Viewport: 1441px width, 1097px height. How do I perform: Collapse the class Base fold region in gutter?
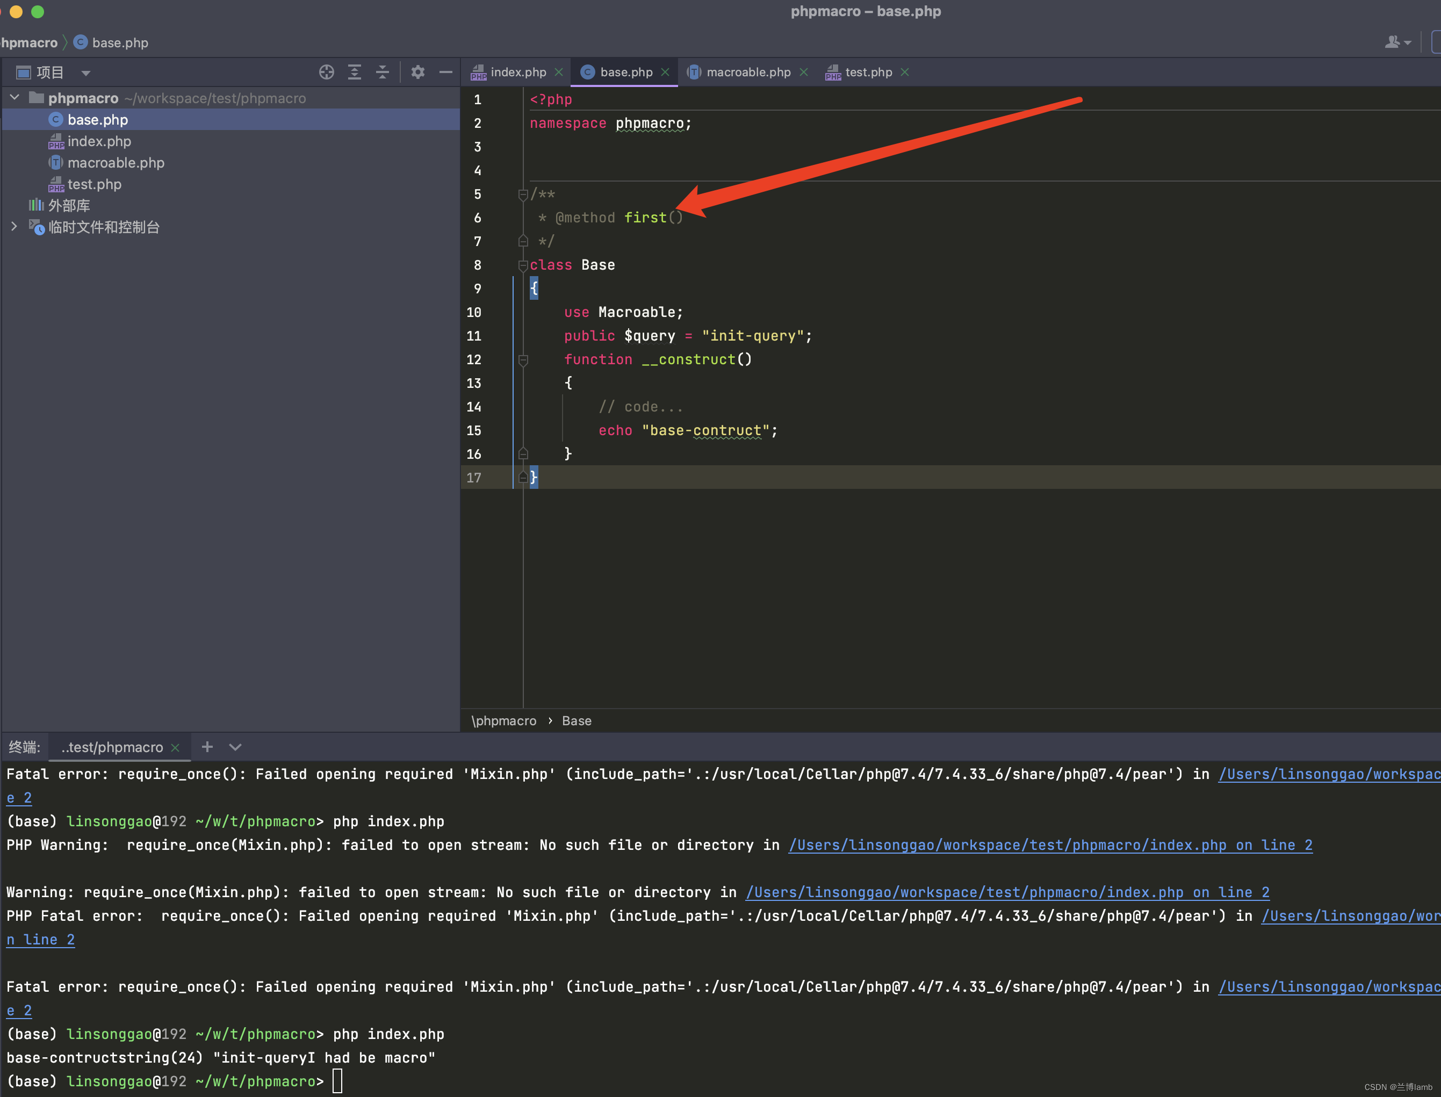click(x=523, y=266)
